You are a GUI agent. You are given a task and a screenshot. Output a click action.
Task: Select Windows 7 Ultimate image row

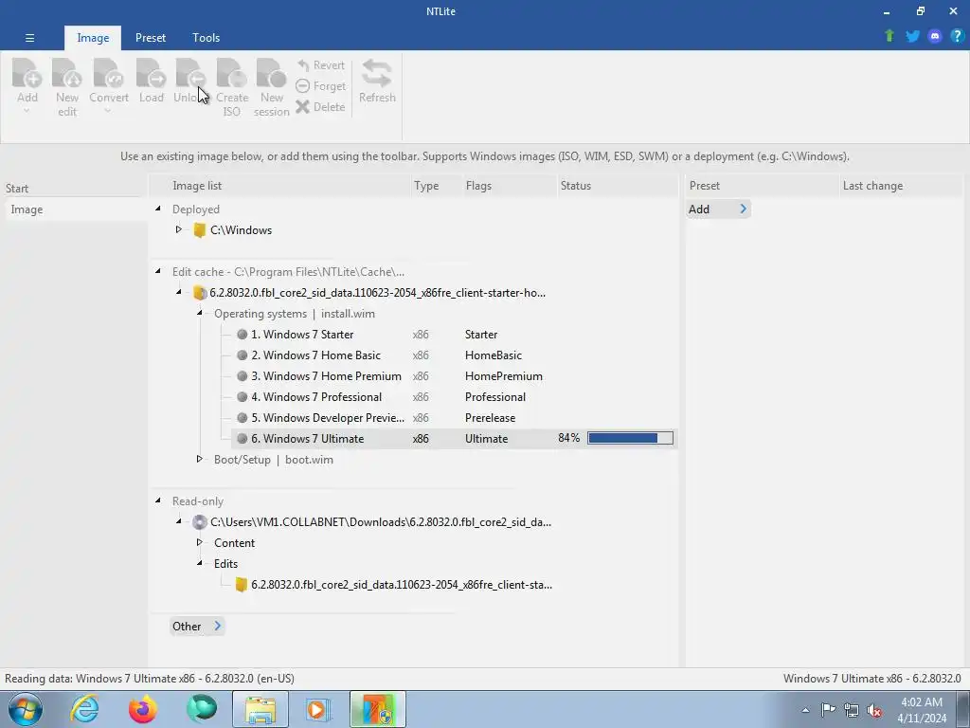(x=455, y=438)
